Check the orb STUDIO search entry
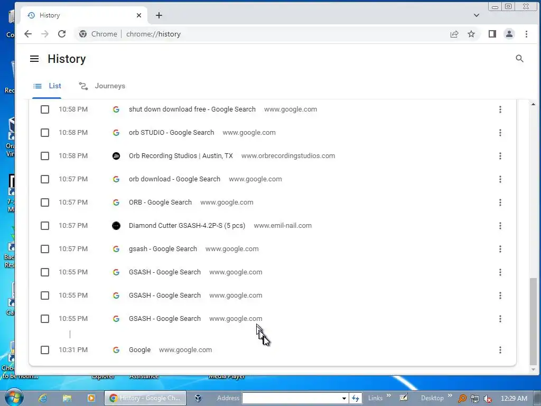 45,133
